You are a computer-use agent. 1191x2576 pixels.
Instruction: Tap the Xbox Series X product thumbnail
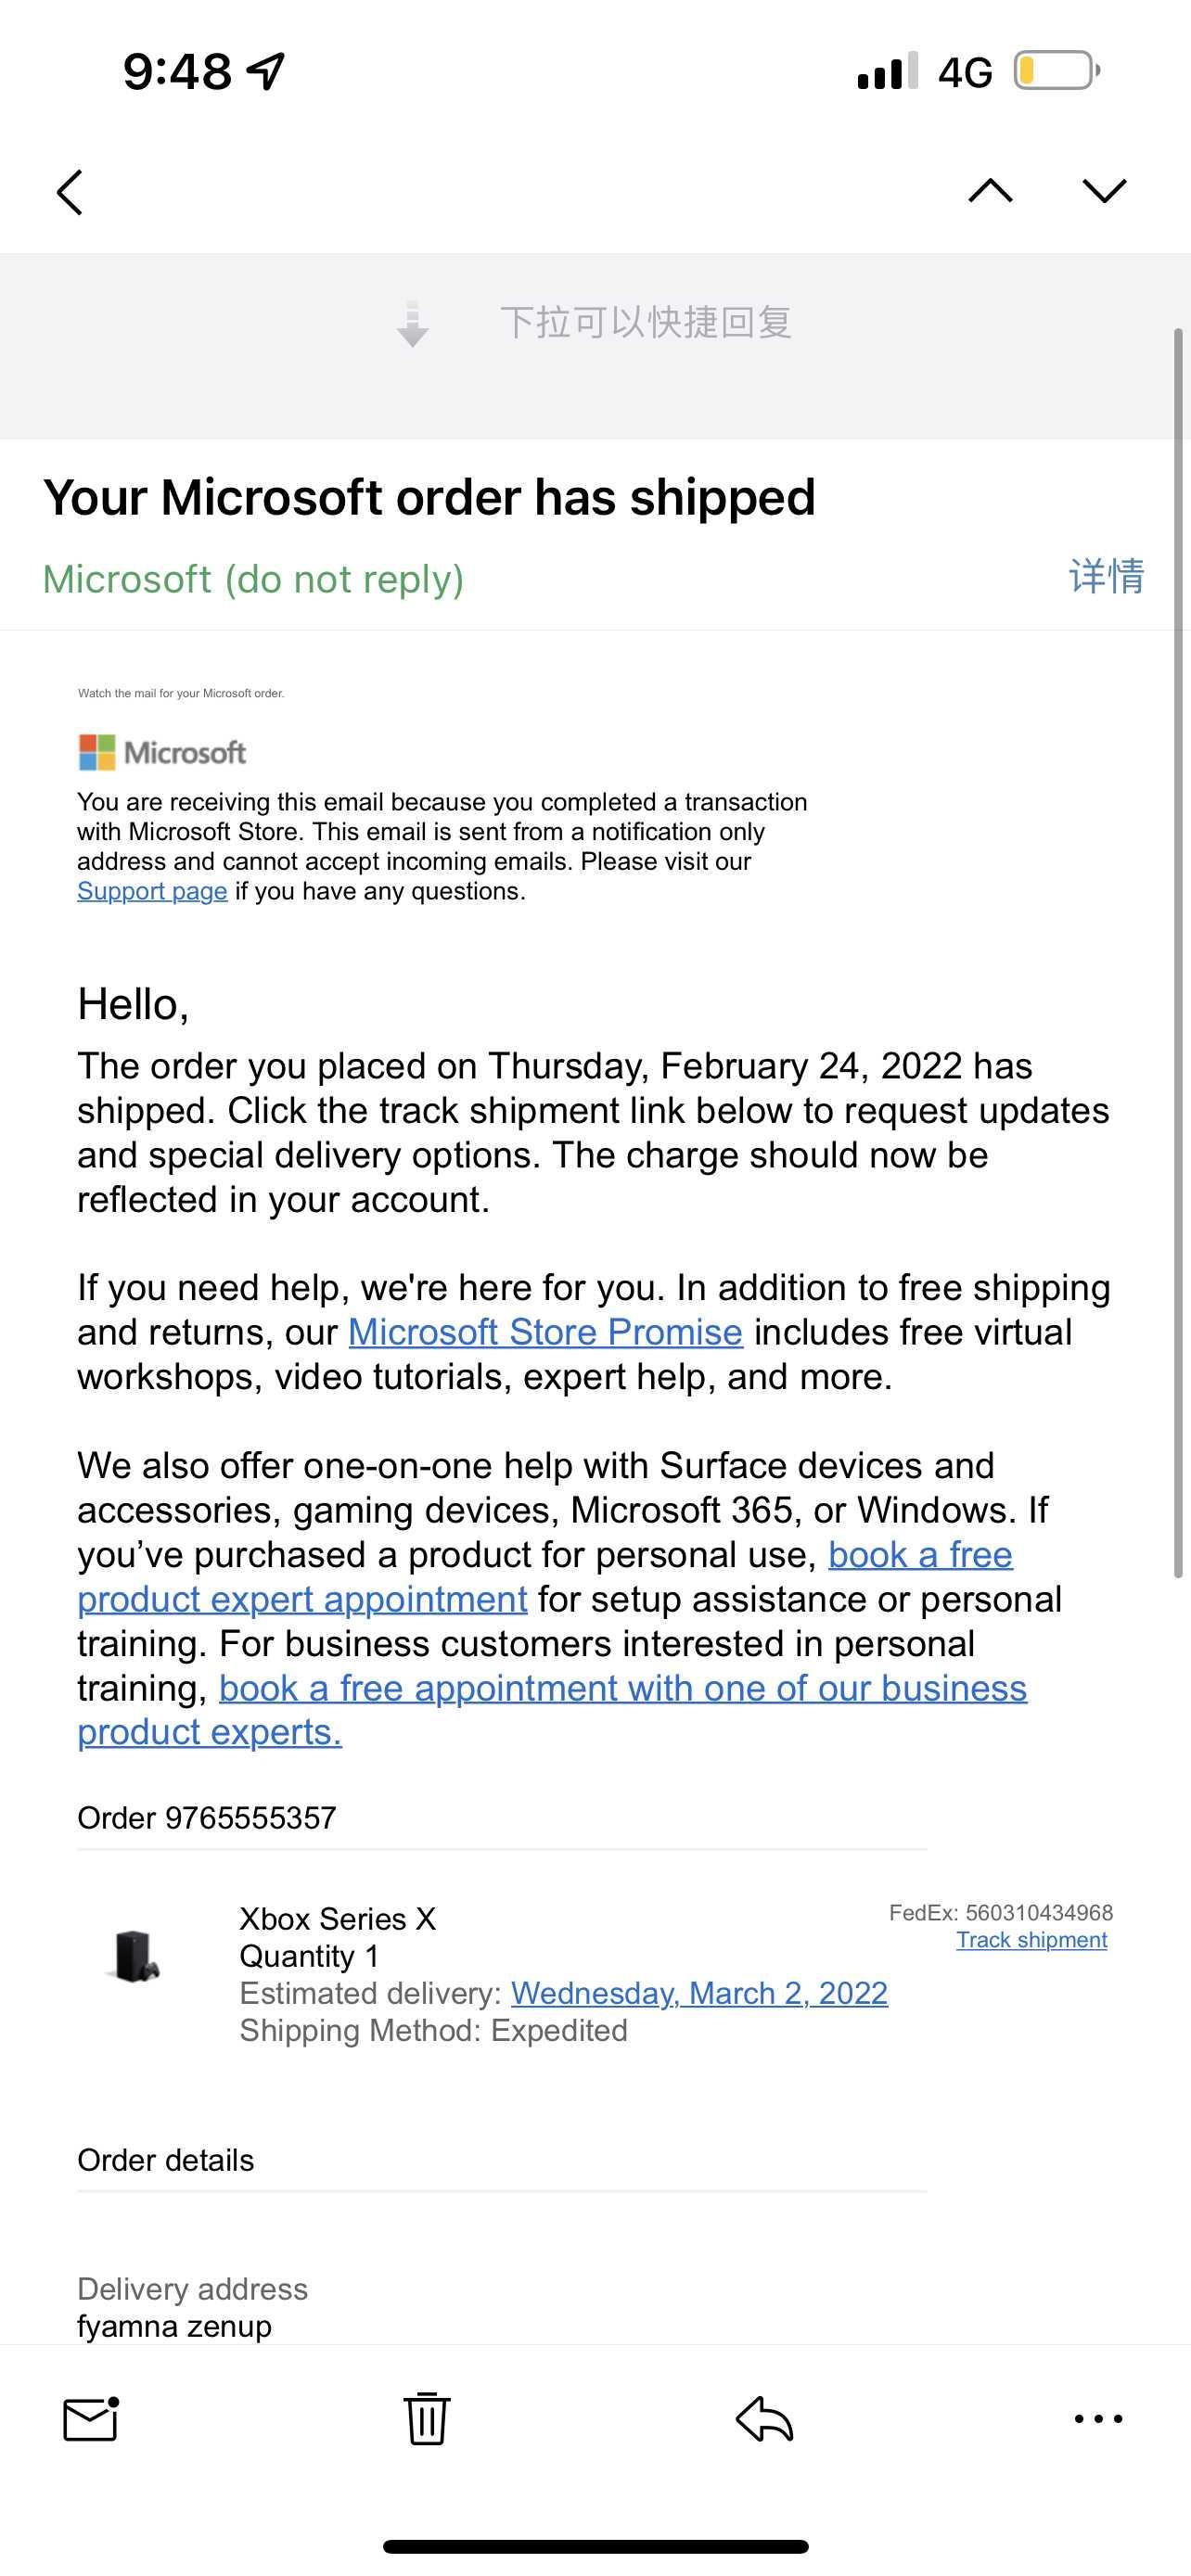tap(134, 1956)
